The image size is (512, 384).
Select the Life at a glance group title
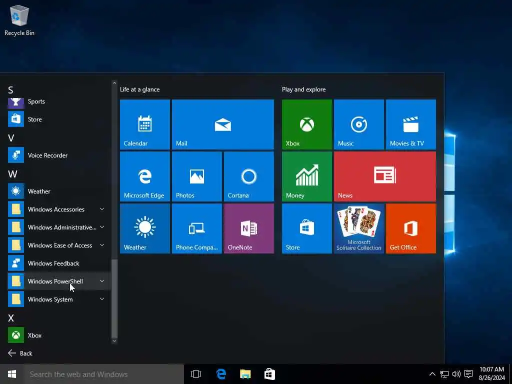[x=140, y=89]
